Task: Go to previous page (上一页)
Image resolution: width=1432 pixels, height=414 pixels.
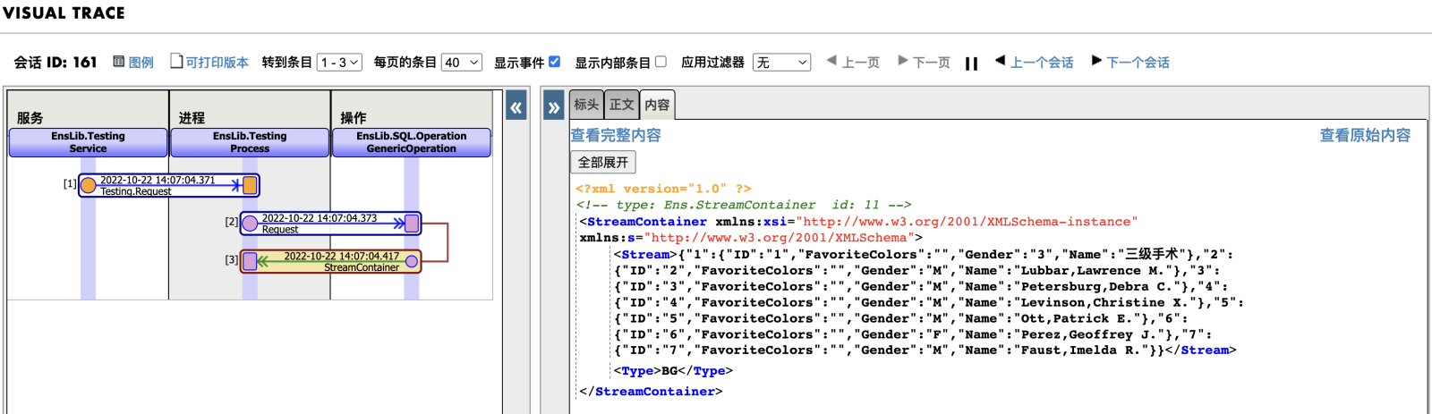Action: [x=853, y=63]
